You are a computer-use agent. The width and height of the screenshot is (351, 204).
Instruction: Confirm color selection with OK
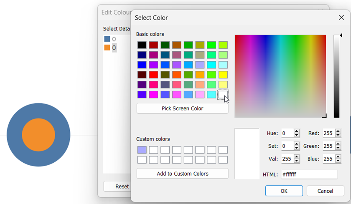point(284,191)
